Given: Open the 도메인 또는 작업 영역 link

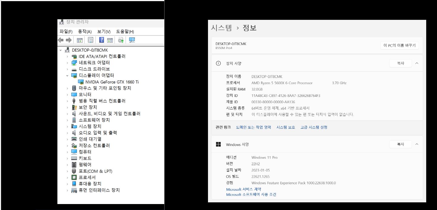Looking at the screenshot, I should coord(253,127).
